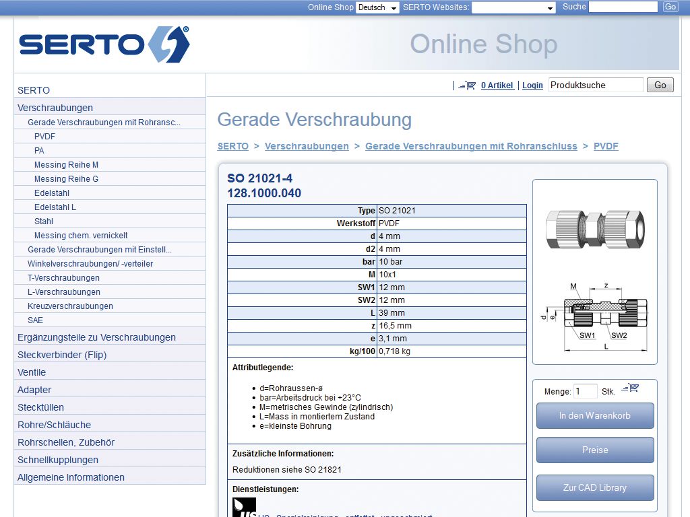Click the Werkstoff value PVDF in table
The height and width of the screenshot is (517, 690).
click(x=389, y=223)
